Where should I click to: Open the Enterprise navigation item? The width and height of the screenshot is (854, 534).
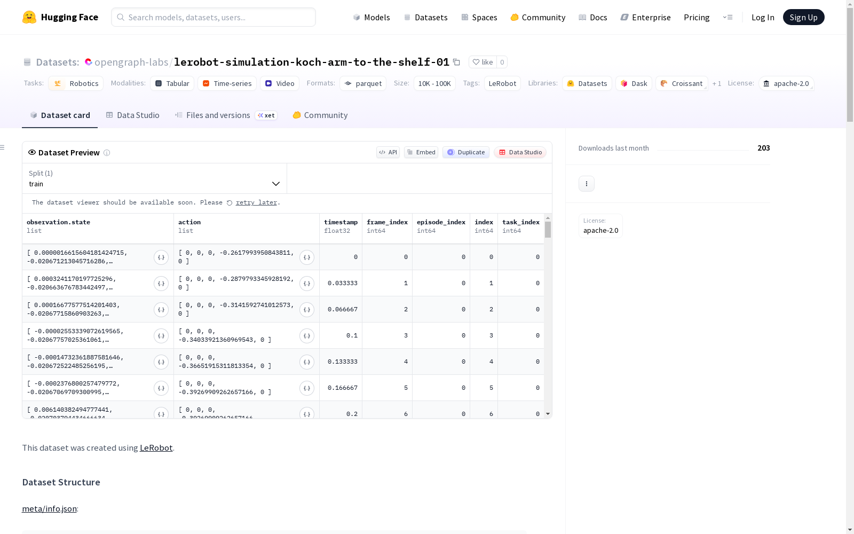click(646, 17)
